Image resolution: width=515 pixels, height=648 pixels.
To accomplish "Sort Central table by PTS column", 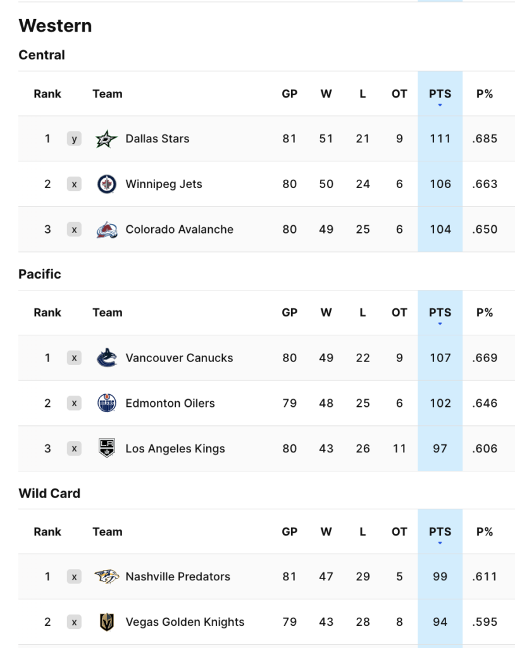I will pos(440,94).
